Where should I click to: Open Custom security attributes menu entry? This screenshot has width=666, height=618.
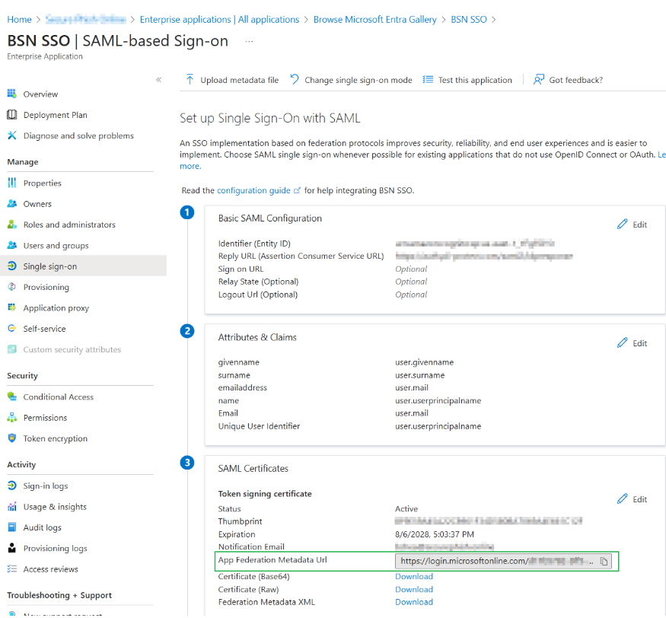(72, 349)
